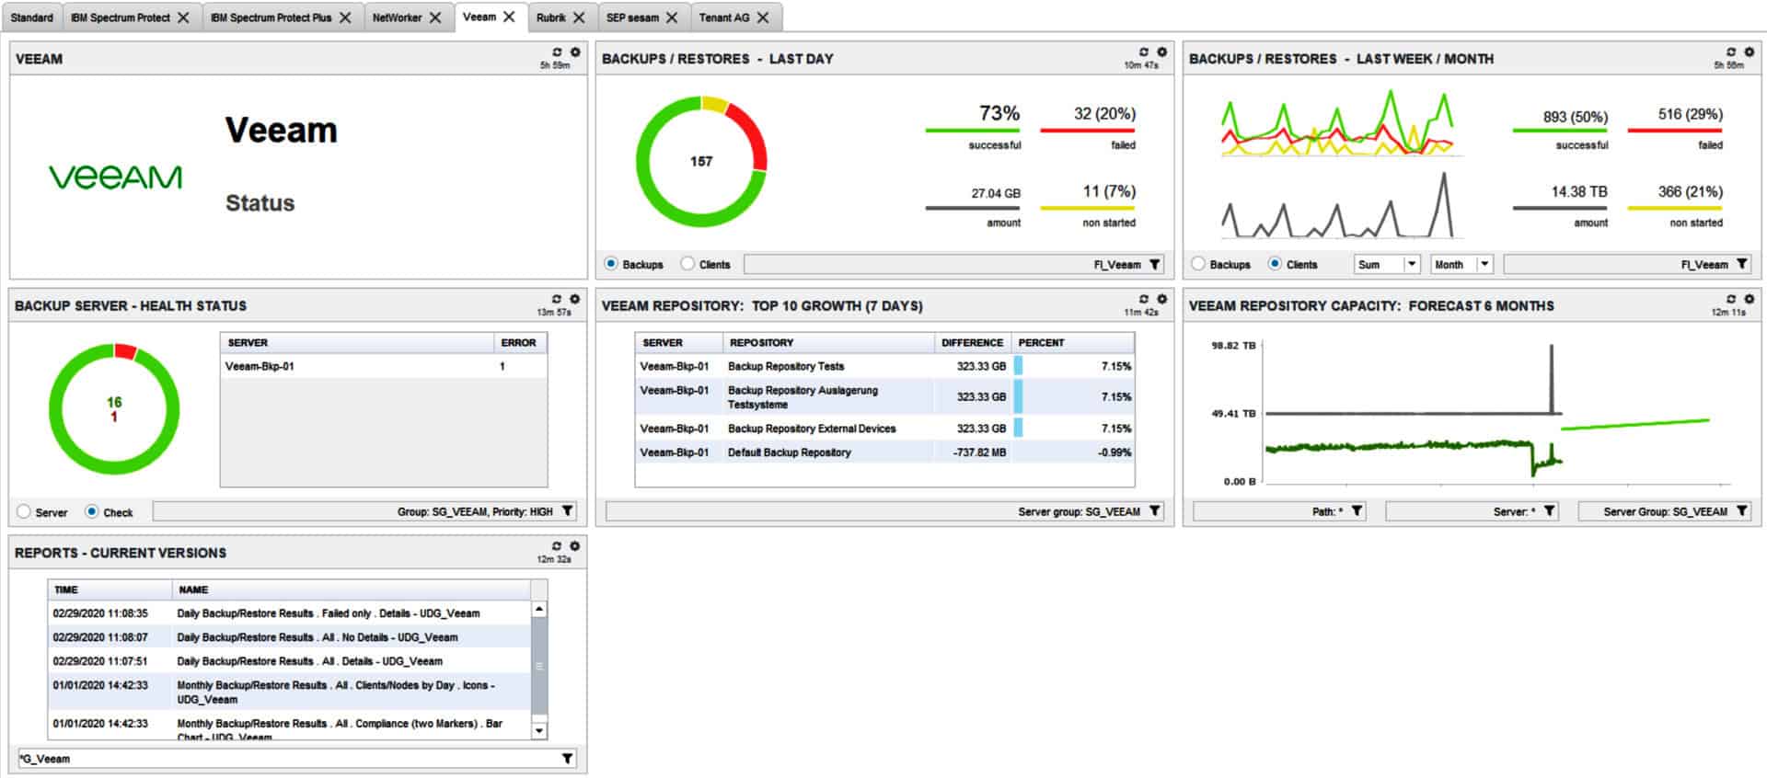The image size is (1767, 778).
Task: Open the Month period dropdown
Action: click(1484, 265)
